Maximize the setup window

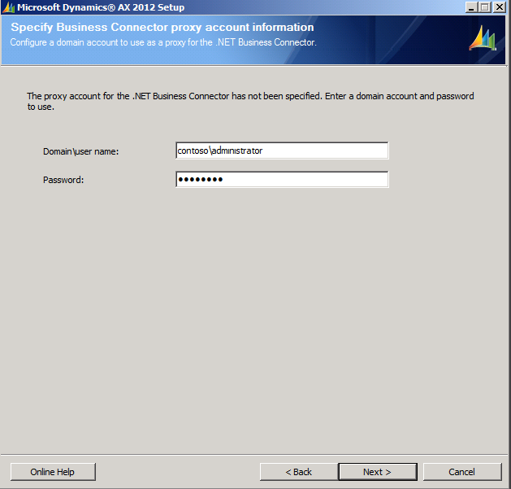click(485, 7)
